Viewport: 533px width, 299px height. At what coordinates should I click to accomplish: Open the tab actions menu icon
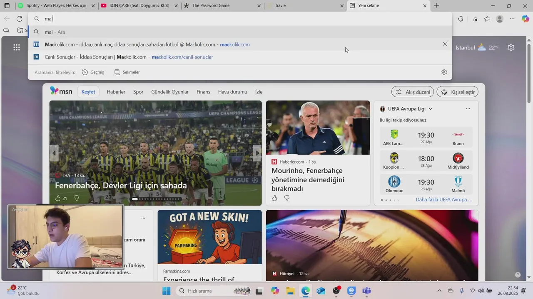7,6
